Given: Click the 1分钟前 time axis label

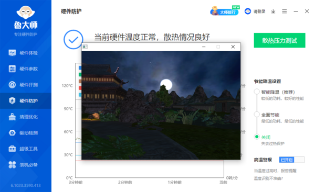Looking at the screenshot, I should 175,183.
